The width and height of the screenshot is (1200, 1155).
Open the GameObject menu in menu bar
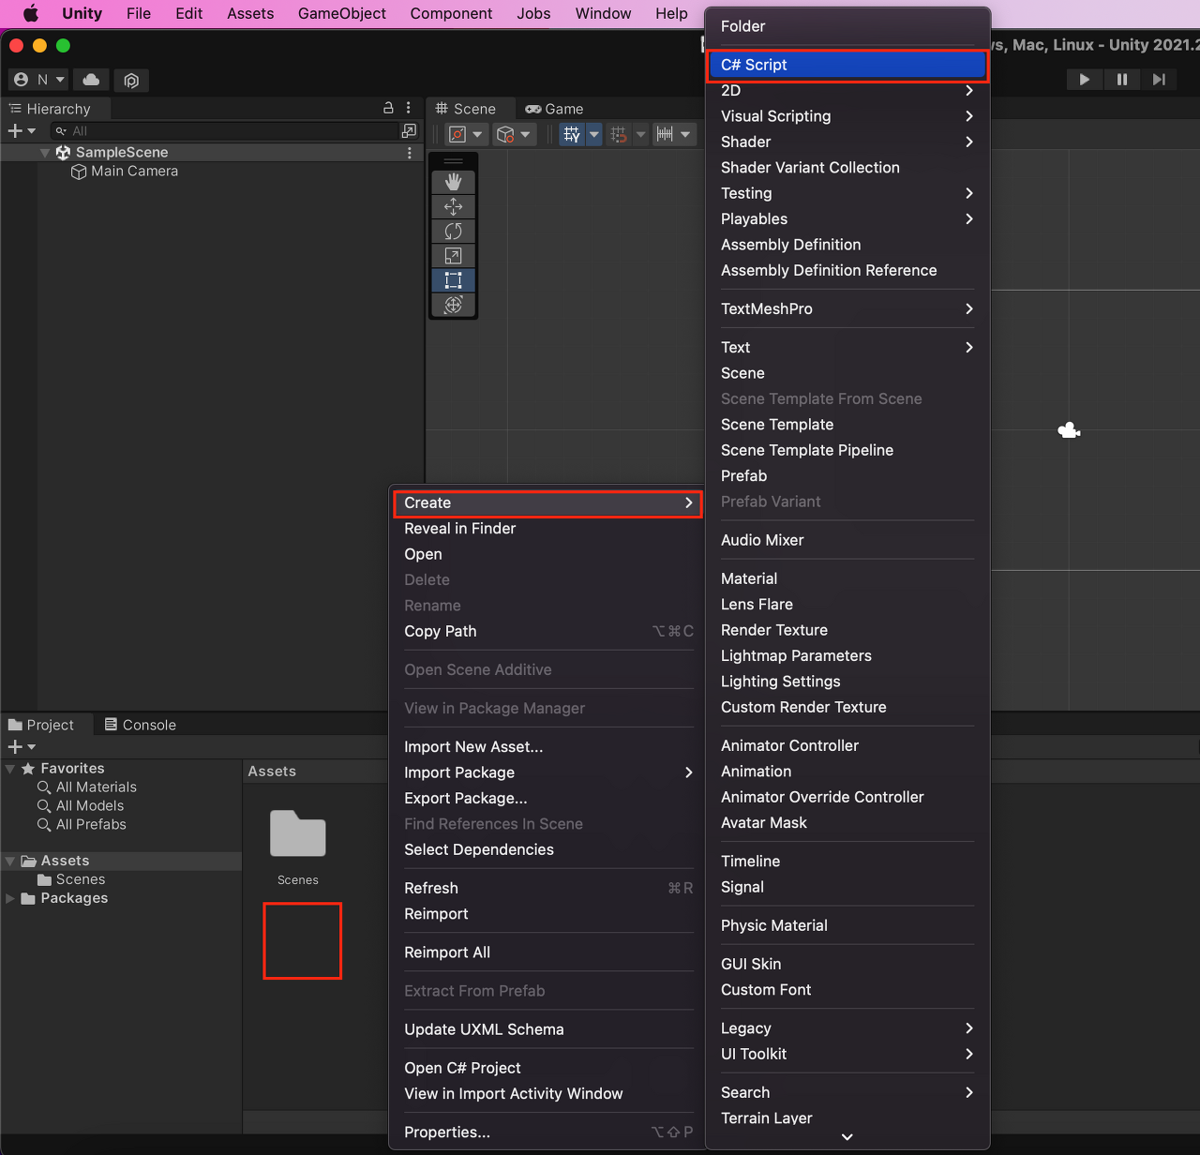click(342, 13)
